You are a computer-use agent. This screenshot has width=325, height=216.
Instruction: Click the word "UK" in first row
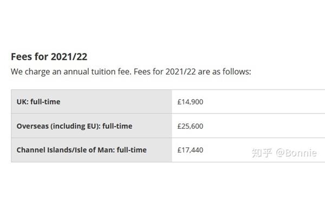tap(22, 102)
